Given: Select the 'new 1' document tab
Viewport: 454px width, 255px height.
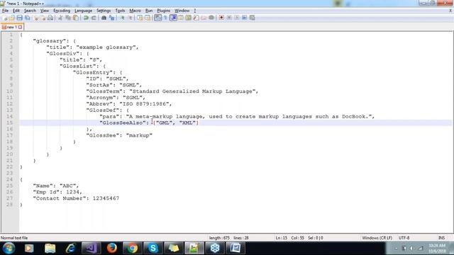Looking at the screenshot, I should coord(12,27).
